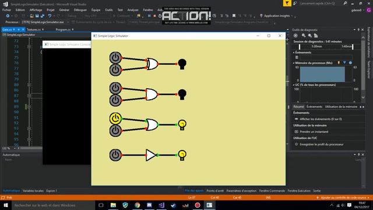Open the Affichage menu

[x=36, y=10]
